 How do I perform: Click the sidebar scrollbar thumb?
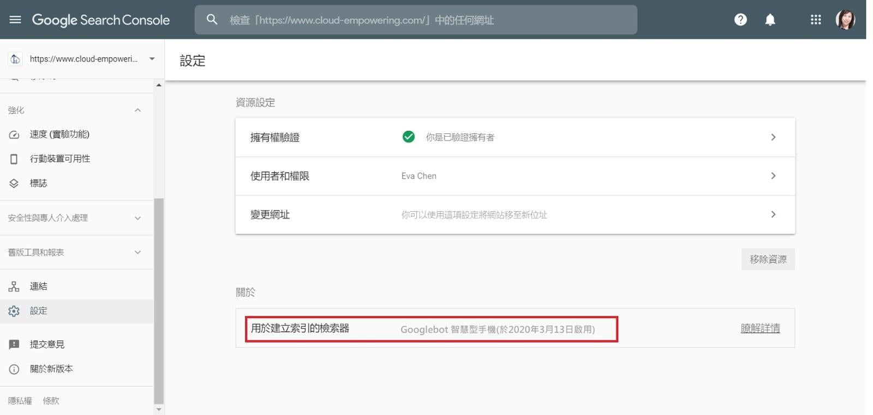(159, 301)
